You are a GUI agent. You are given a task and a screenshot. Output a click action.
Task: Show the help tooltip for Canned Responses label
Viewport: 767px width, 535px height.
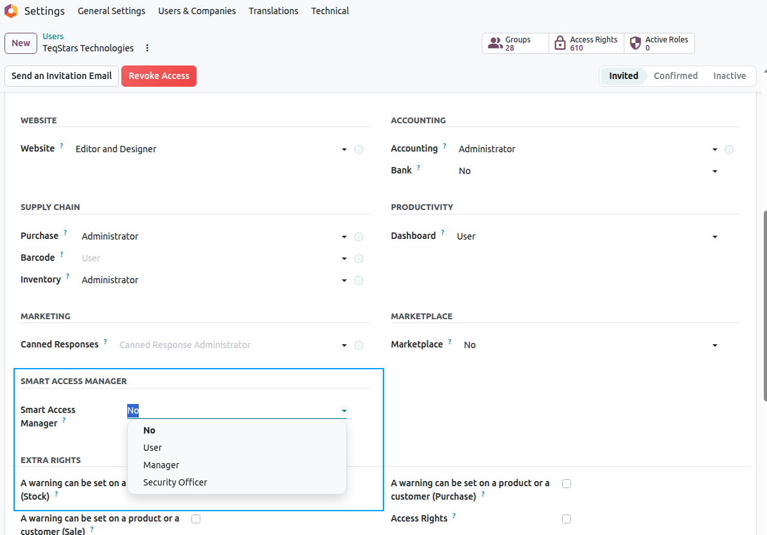point(105,341)
